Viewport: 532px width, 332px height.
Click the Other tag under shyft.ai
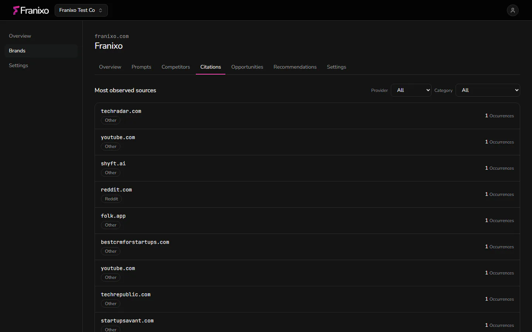110,173
